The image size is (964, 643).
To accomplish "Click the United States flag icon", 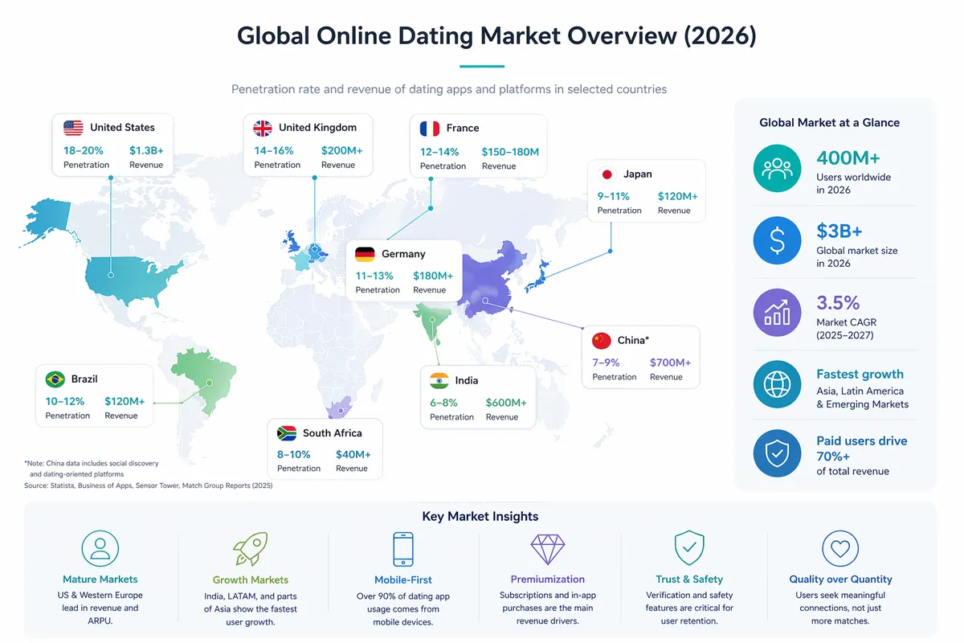I will point(73,127).
